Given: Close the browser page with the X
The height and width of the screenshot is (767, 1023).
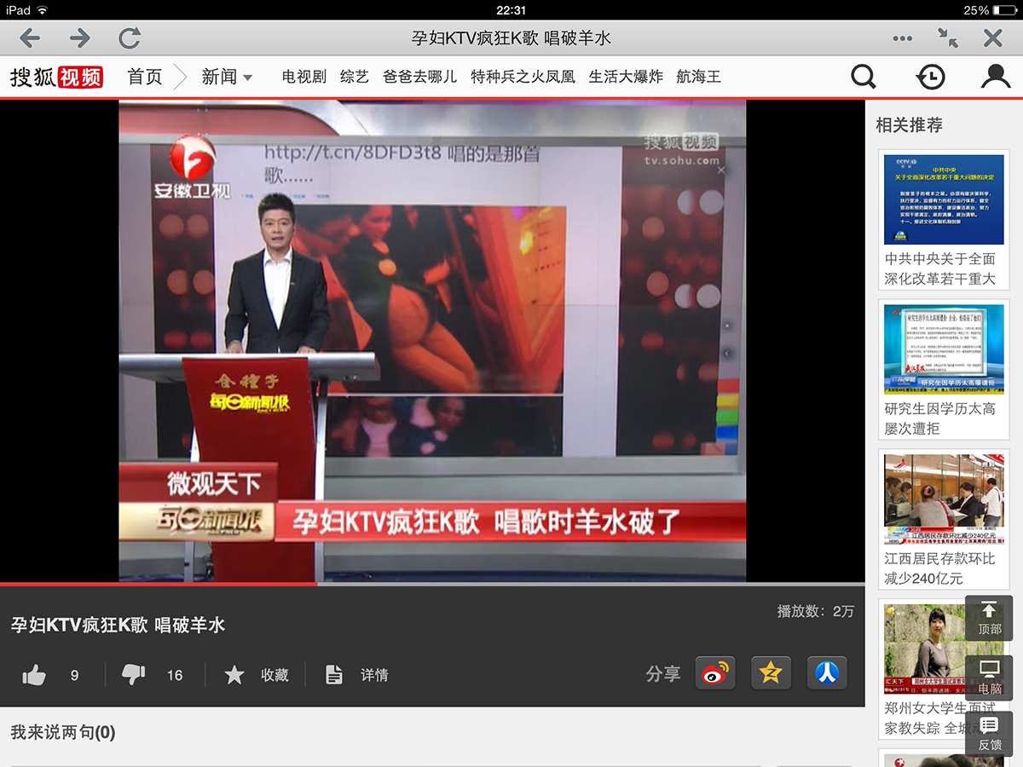Looking at the screenshot, I should 992,38.
